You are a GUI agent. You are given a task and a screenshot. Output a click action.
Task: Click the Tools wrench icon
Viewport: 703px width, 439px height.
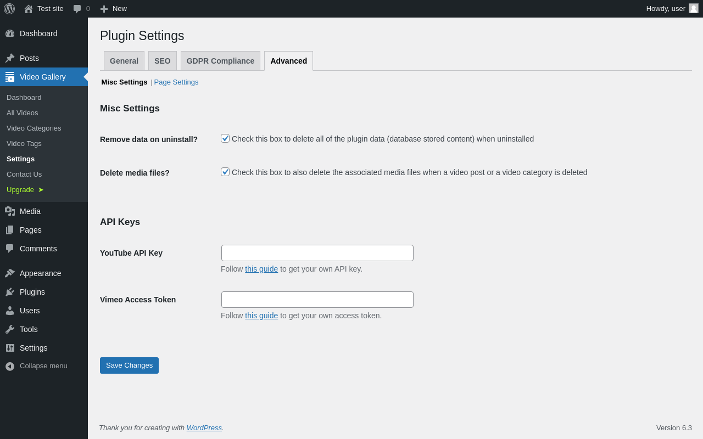pos(10,329)
